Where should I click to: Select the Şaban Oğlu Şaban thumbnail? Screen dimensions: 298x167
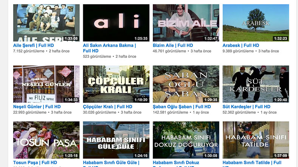pyautogui.click(x=186, y=84)
